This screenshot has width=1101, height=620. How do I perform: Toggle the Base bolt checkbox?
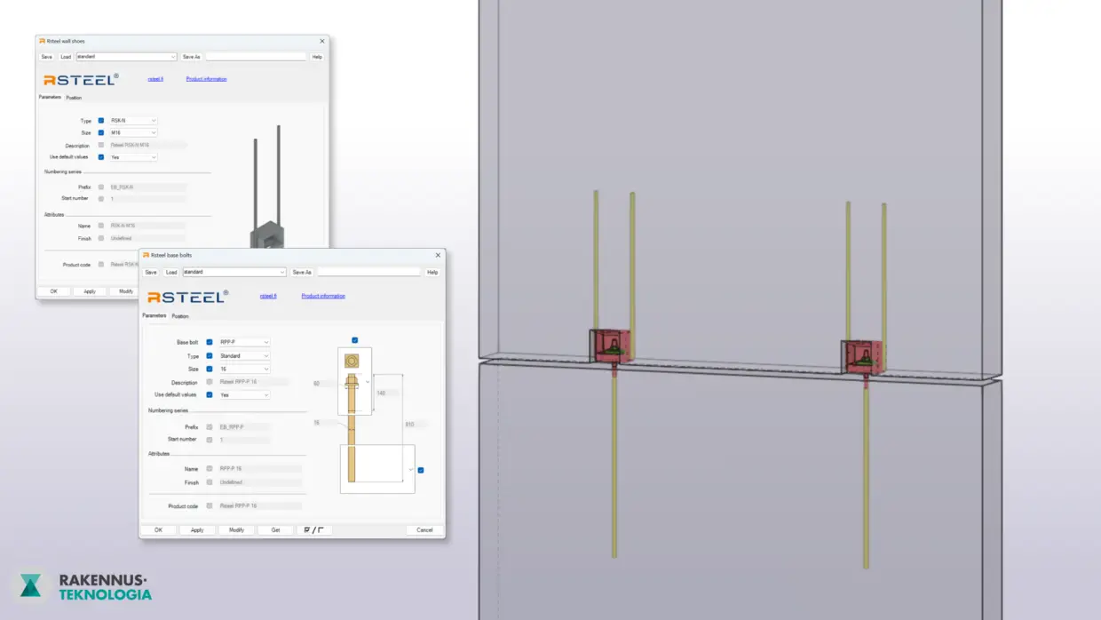point(210,342)
